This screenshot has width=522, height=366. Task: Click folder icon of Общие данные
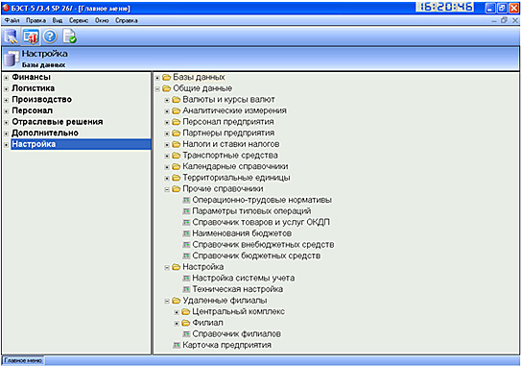(x=166, y=88)
